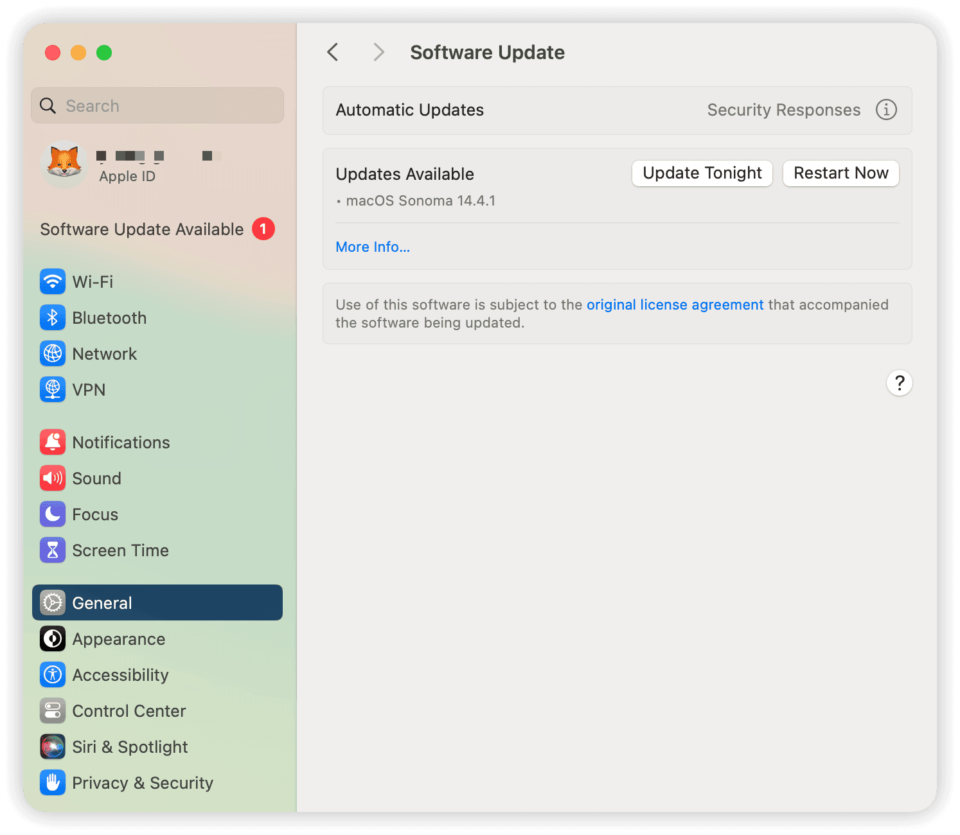Click Security Responses text
This screenshot has height=835, width=960.
pyautogui.click(x=784, y=110)
